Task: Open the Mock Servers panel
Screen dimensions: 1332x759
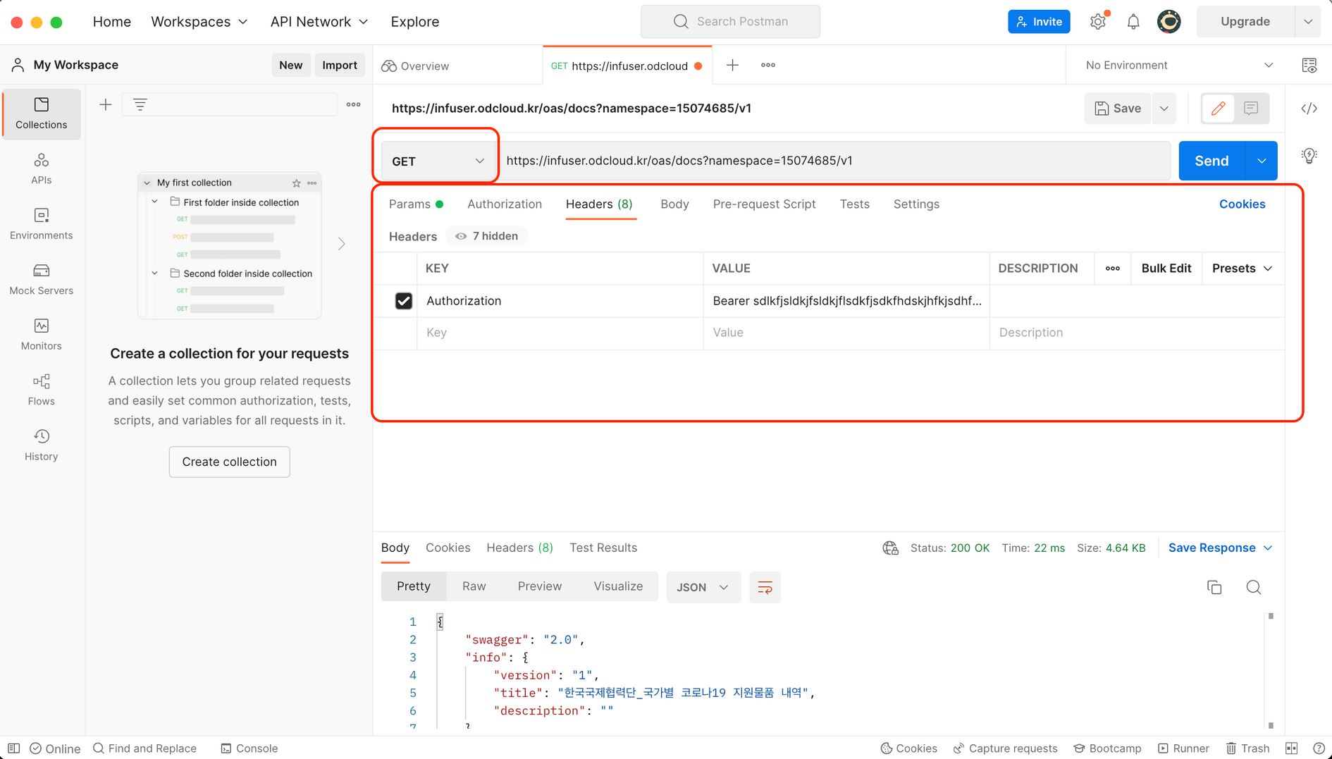Action: tap(41, 279)
